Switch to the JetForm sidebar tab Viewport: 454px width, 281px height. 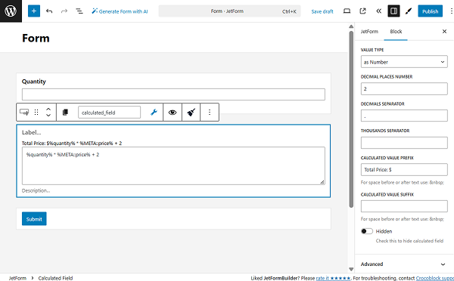(369, 31)
